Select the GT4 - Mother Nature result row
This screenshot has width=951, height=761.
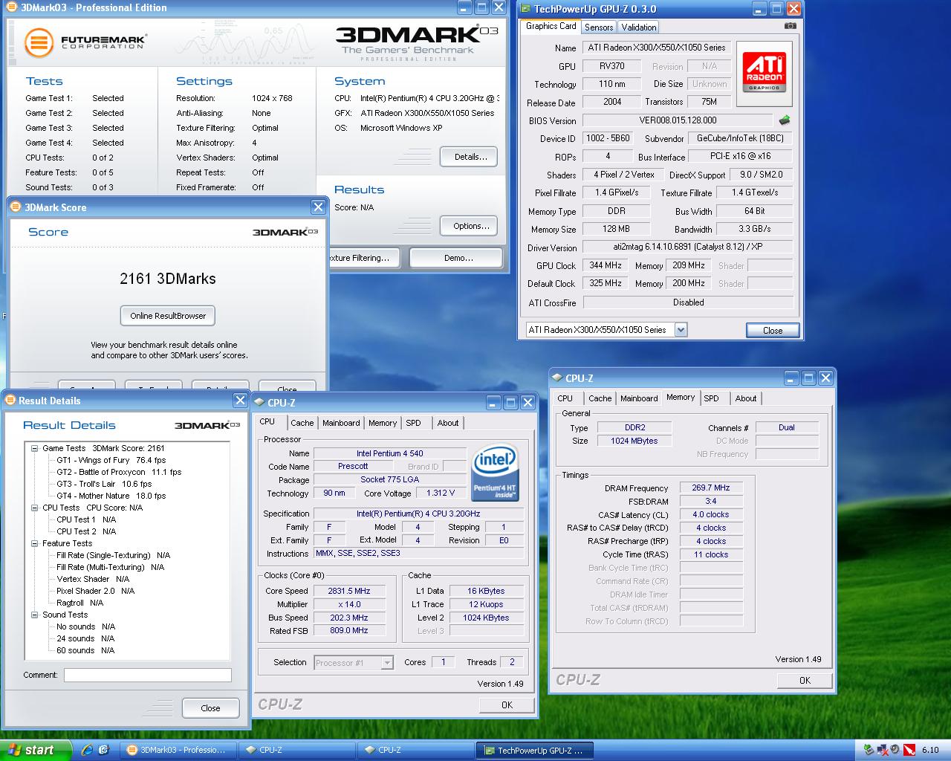coord(111,496)
